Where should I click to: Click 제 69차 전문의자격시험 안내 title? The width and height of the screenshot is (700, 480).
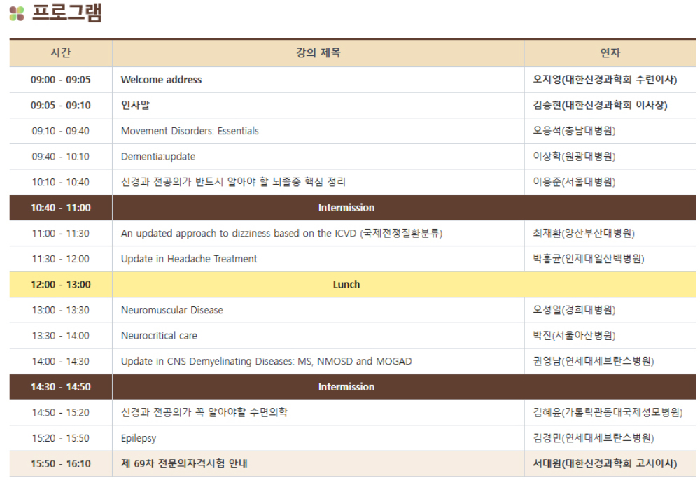tap(184, 464)
